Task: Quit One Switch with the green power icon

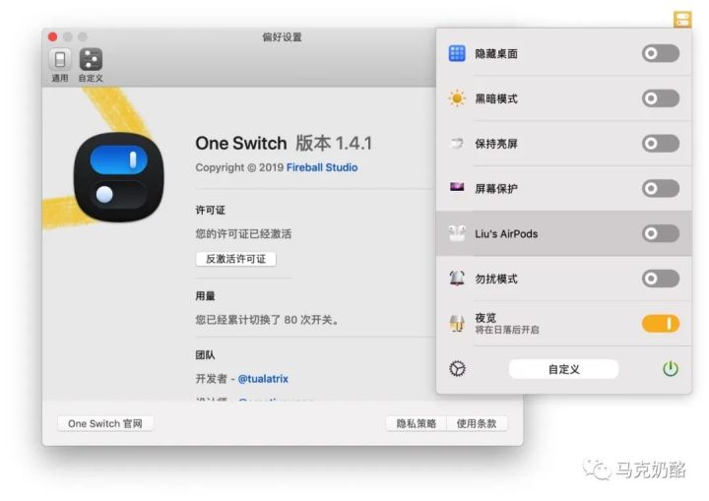Action: (671, 369)
